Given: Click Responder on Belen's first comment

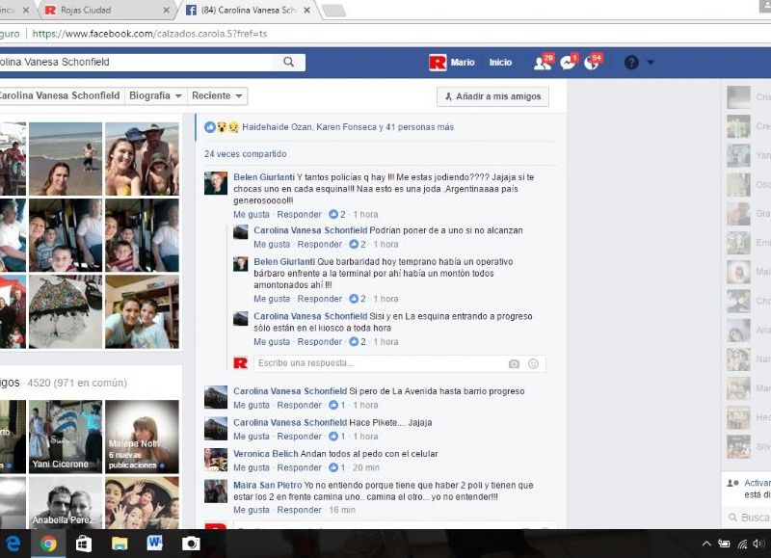Looking at the screenshot, I should (299, 214).
